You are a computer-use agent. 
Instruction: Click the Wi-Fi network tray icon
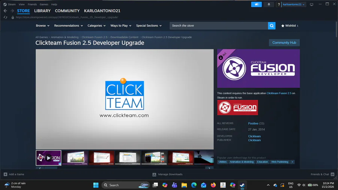(299, 185)
